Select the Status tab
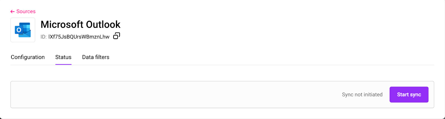This screenshot has height=119, width=445. [63, 57]
